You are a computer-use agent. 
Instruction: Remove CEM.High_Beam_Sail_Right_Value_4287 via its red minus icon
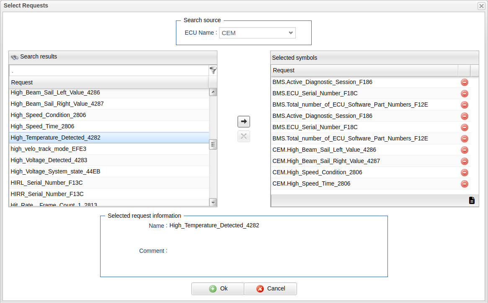pos(464,161)
